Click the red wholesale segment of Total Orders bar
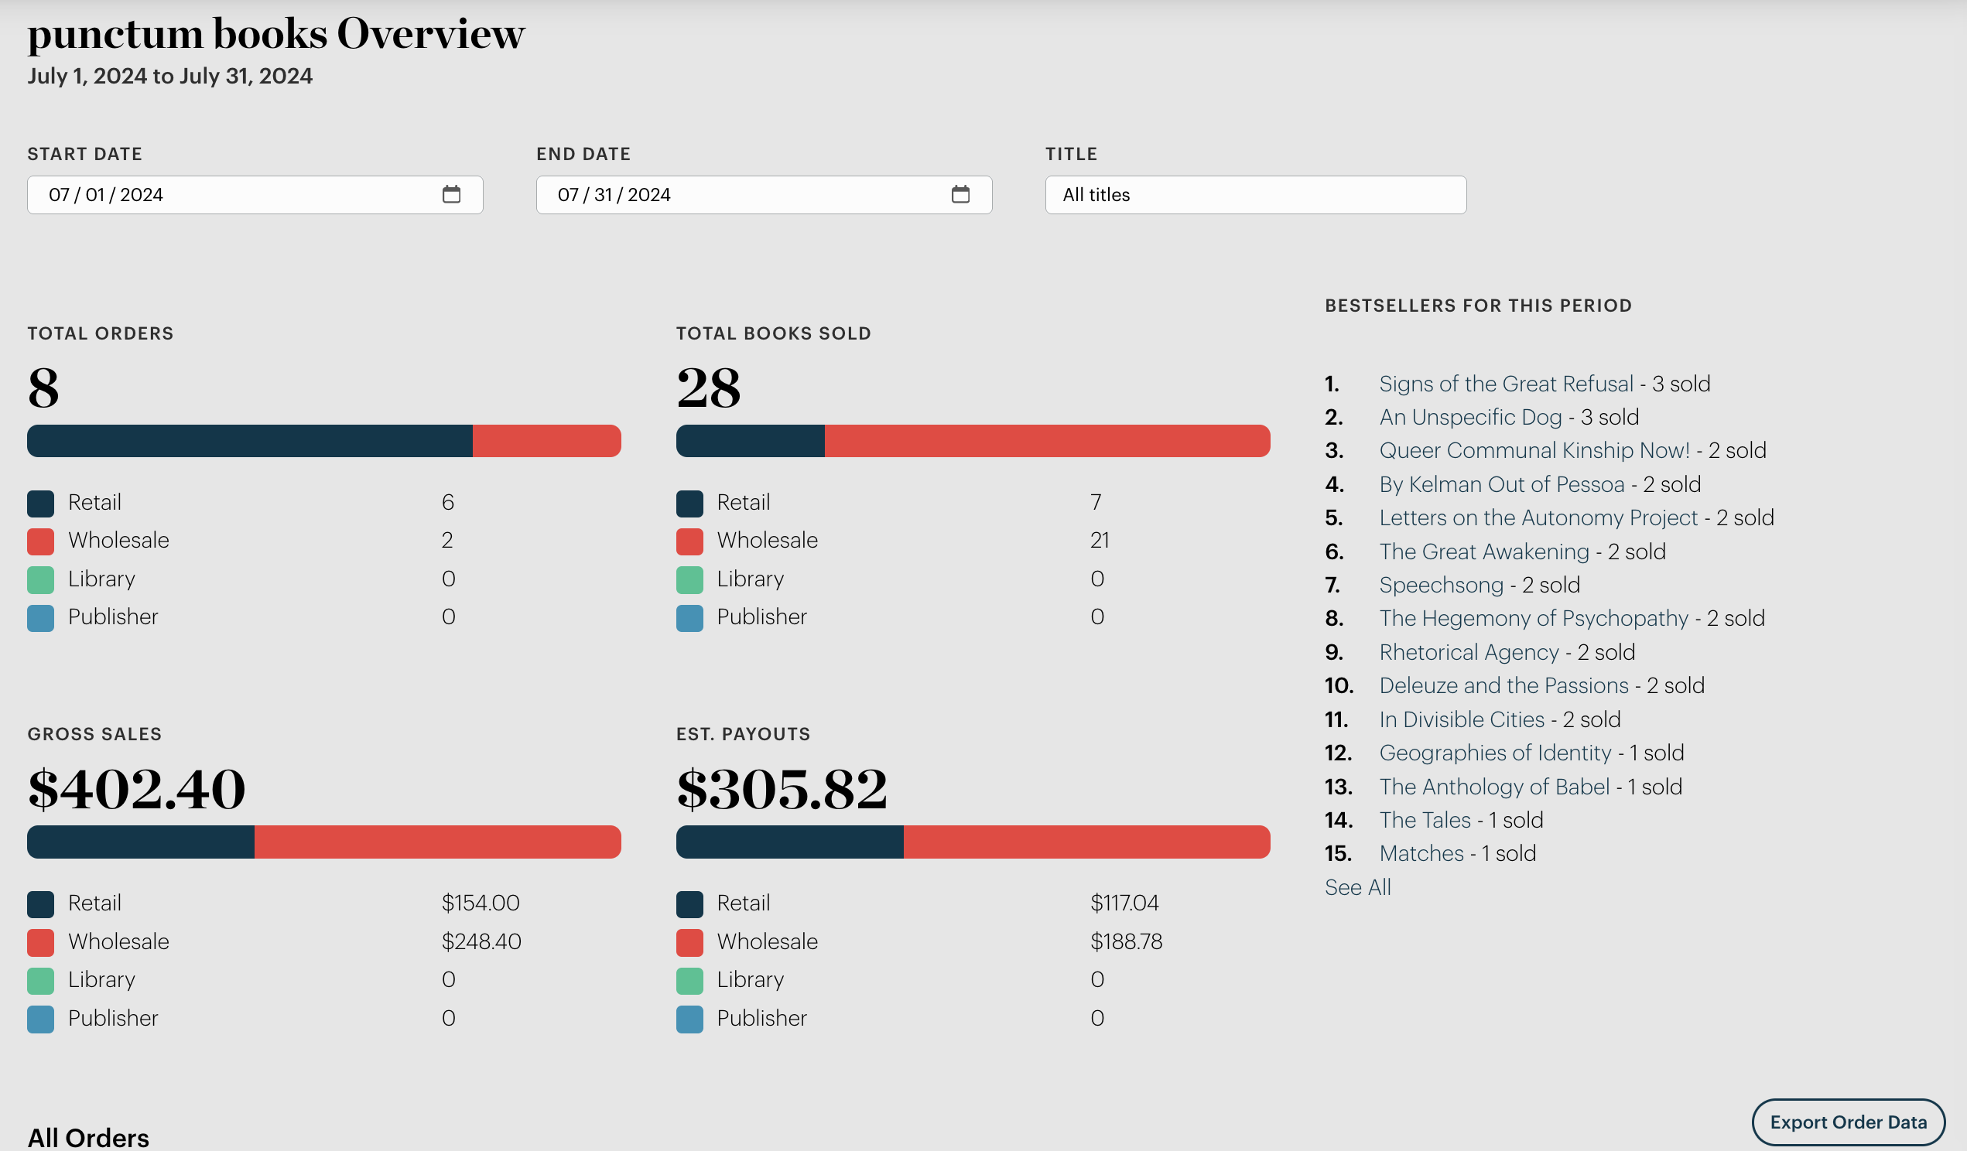The image size is (1967, 1151). point(546,441)
